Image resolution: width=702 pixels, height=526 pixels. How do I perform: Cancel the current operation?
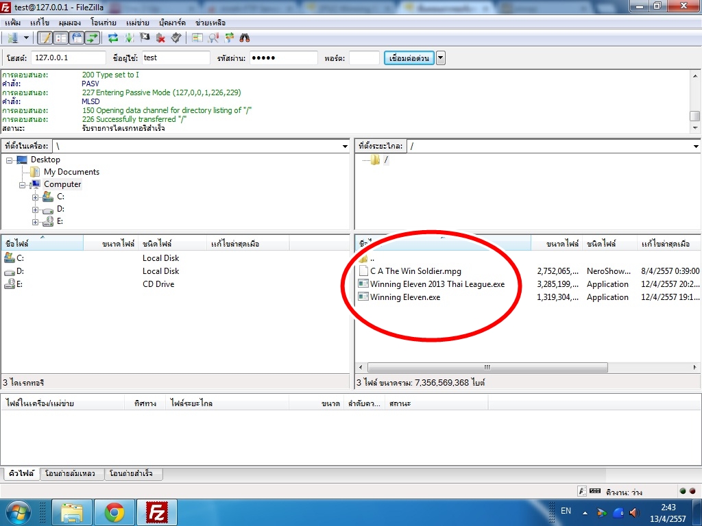pyautogui.click(x=145, y=38)
